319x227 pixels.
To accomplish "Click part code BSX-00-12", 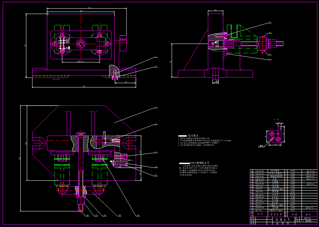I will pyautogui.click(x=259, y=181).
